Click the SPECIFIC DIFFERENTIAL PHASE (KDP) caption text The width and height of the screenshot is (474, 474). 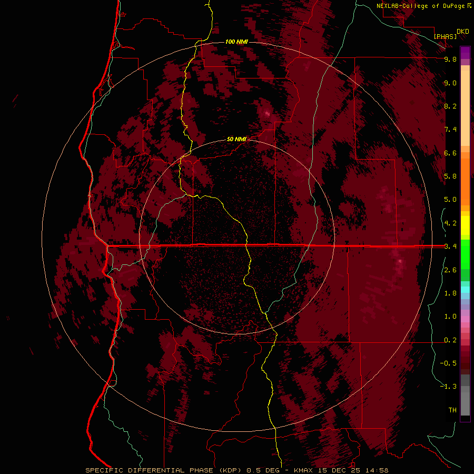(164, 470)
